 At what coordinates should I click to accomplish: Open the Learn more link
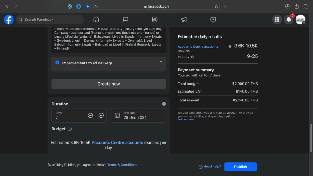[186, 119]
